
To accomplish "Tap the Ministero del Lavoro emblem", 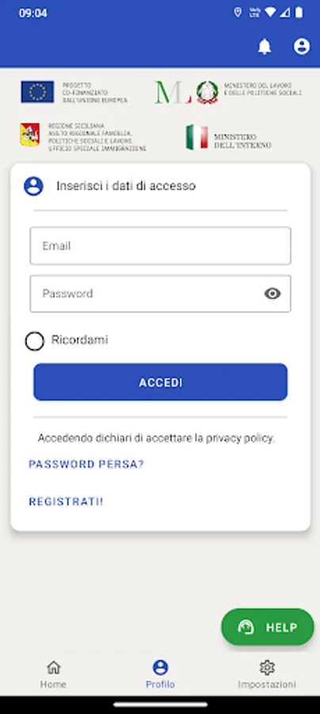I will click(x=208, y=93).
